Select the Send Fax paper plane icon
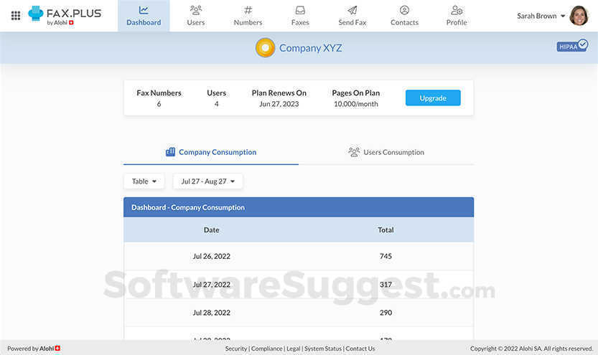Image resolution: width=598 pixels, height=355 pixels. point(352,10)
